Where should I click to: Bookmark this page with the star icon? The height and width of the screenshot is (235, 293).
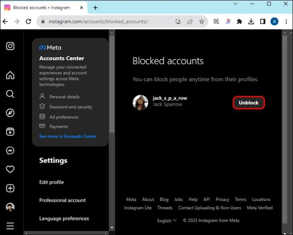(x=202, y=22)
